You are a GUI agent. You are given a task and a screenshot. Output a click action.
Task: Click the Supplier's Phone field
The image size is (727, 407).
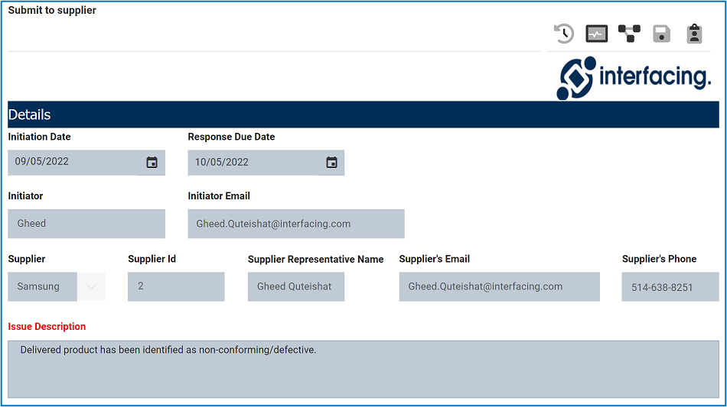click(x=670, y=287)
